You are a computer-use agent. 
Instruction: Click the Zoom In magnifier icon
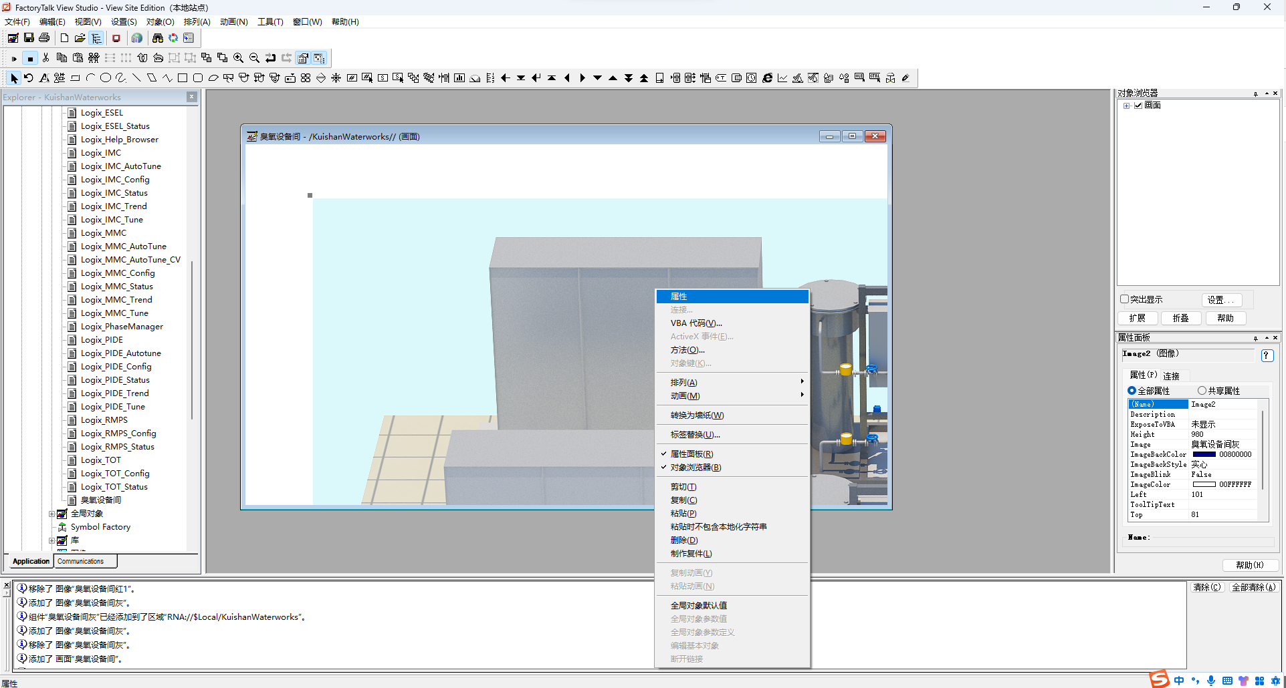(238, 58)
